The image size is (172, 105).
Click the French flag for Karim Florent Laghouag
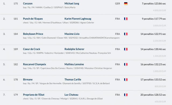tap(126, 19)
